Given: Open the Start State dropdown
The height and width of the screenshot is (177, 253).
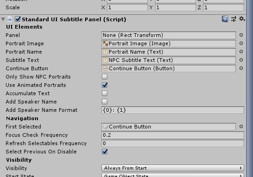Looking at the screenshot, I should click(173, 175).
